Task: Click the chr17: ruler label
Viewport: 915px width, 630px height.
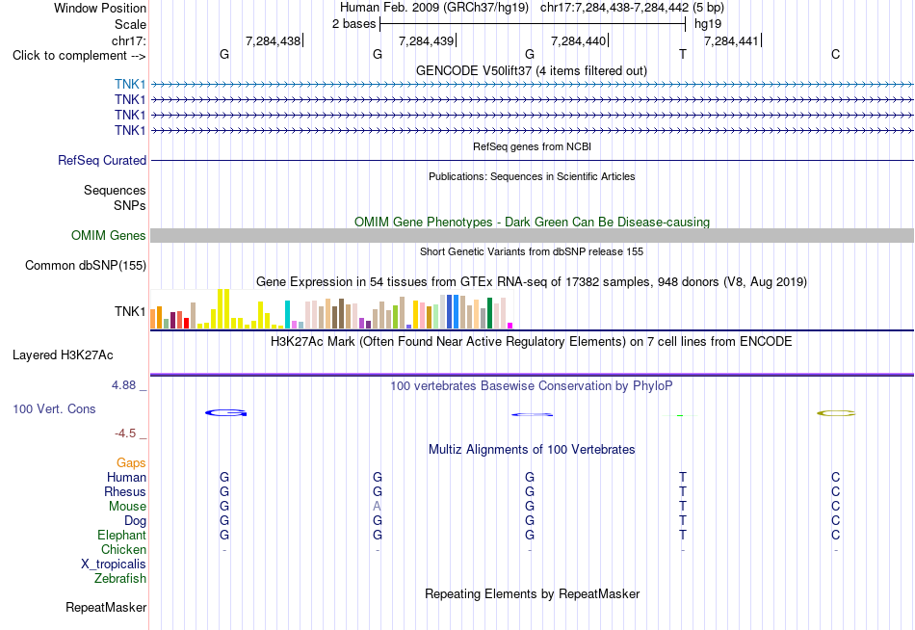Action: (x=128, y=40)
